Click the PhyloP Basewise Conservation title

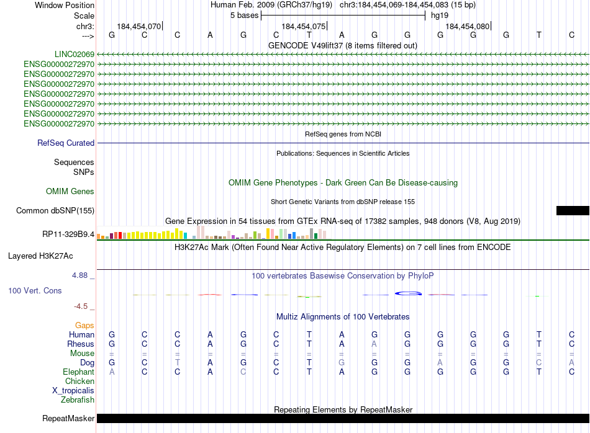tap(343, 275)
